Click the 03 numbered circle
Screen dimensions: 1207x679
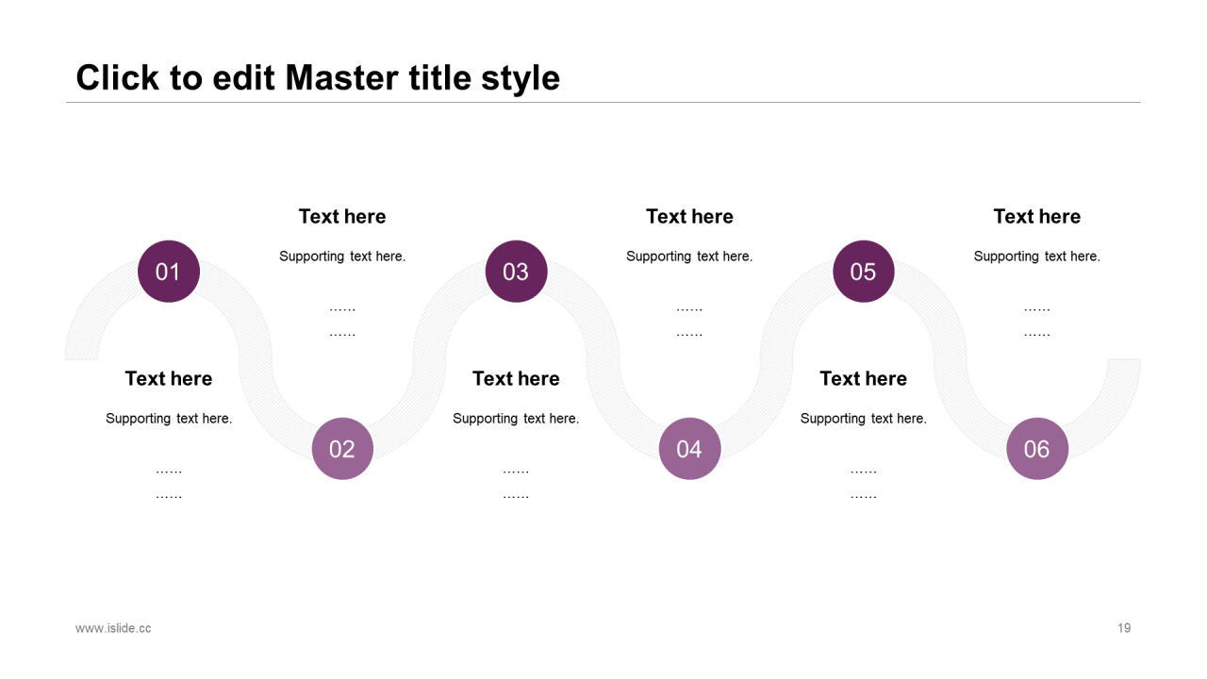[x=516, y=272]
